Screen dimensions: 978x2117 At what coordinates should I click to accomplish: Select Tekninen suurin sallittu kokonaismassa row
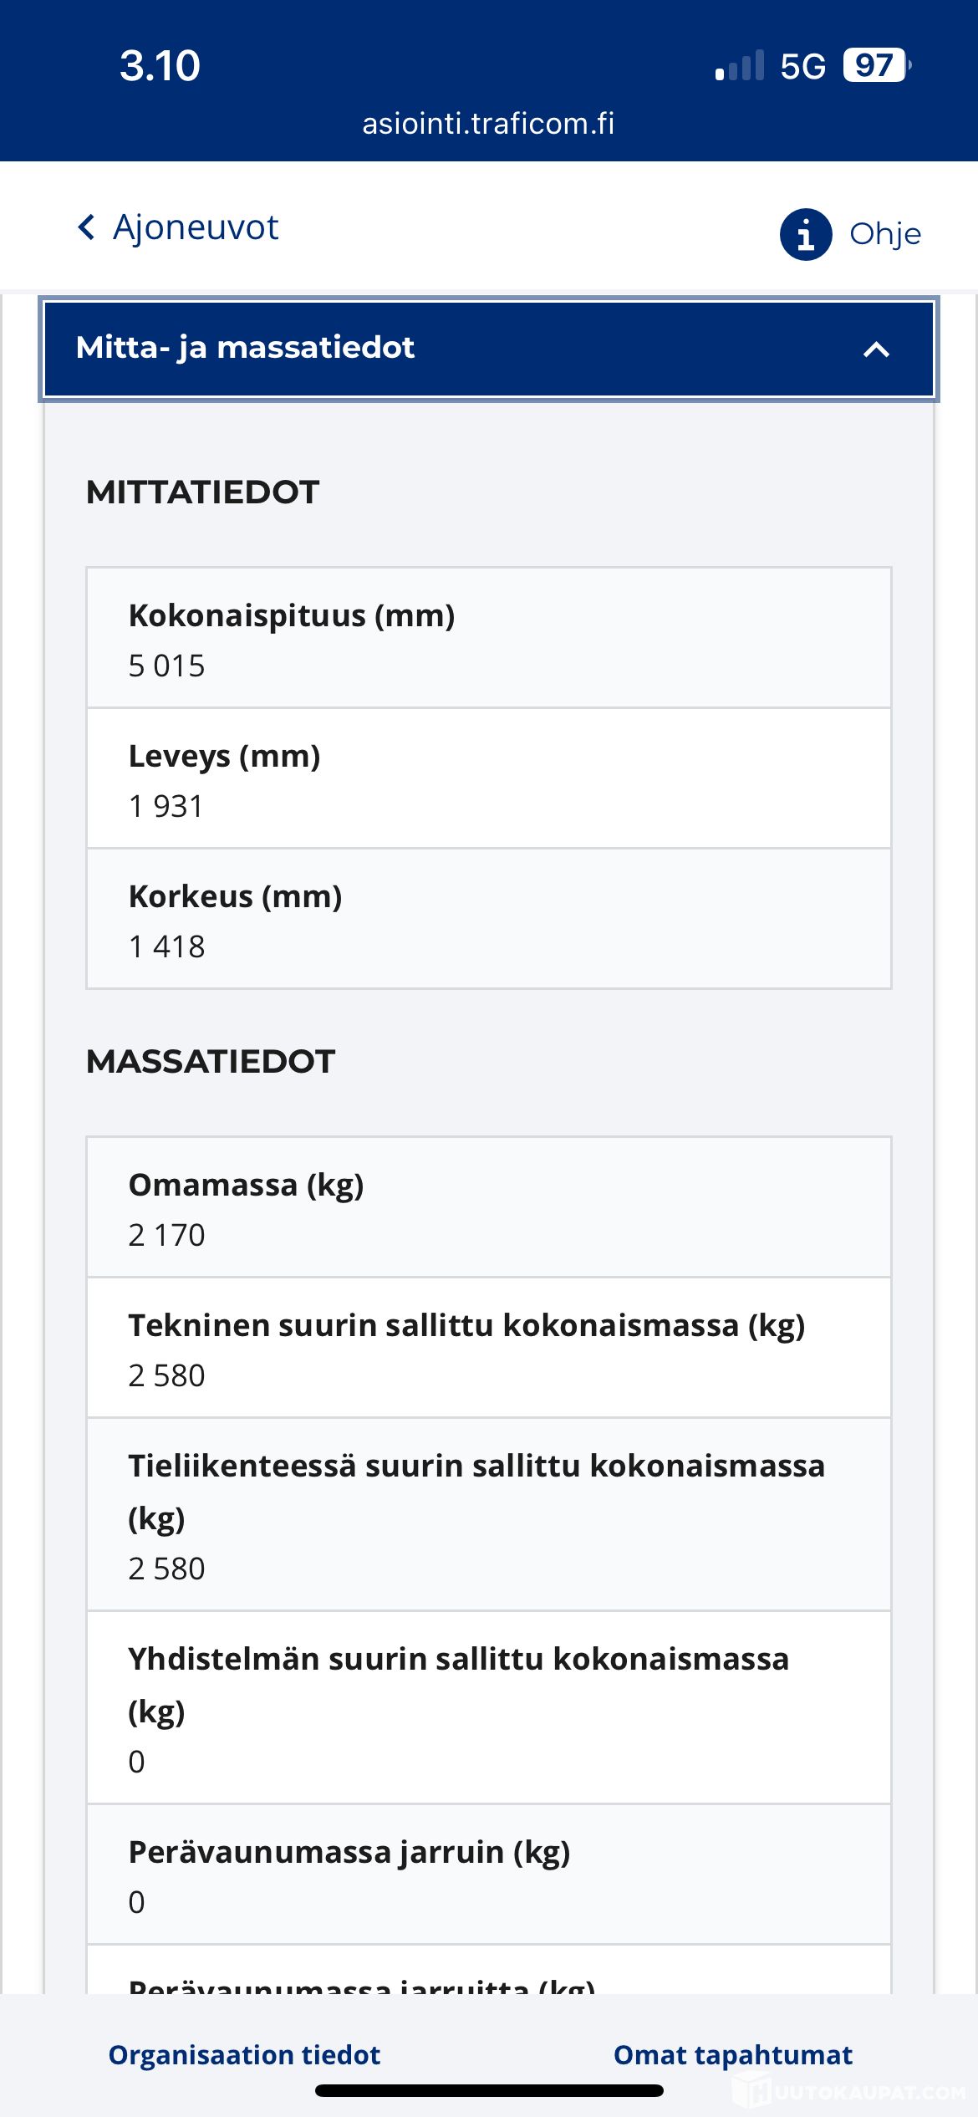[488, 1349]
